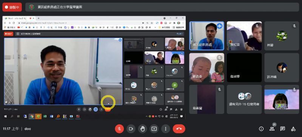Expand the bookmarks overflow chevron
302x137 pixels.
[156, 28]
